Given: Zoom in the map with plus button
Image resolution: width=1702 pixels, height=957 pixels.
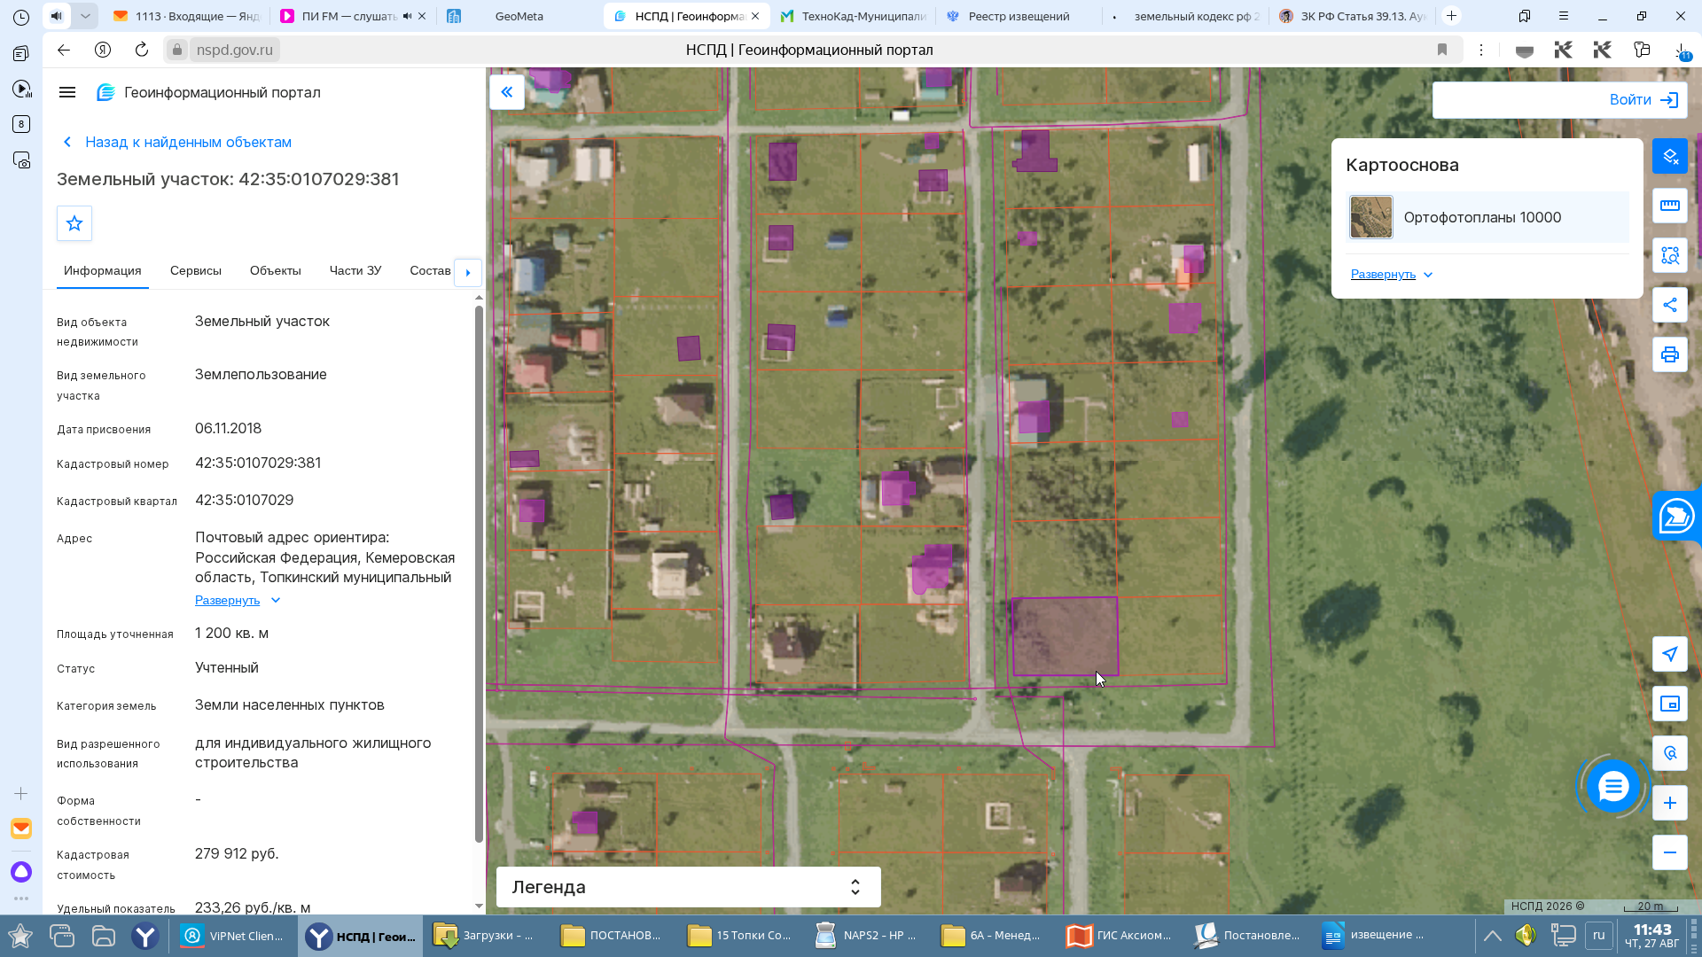Looking at the screenshot, I should [x=1670, y=803].
